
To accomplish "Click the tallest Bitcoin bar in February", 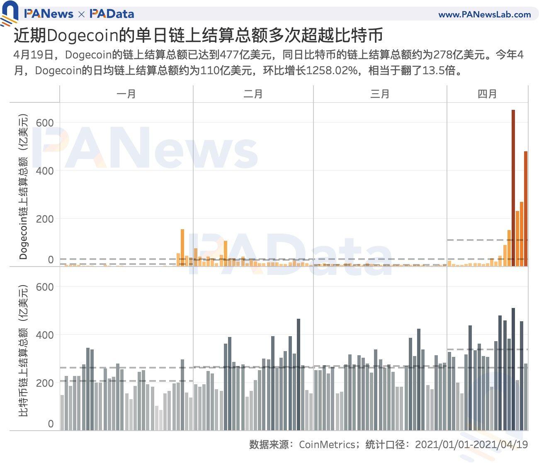I will [x=299, y=373].
